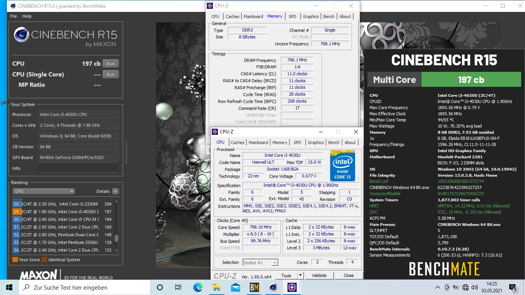Click the Intel Core i3 logo in CPU-Z

click(342, 166)
